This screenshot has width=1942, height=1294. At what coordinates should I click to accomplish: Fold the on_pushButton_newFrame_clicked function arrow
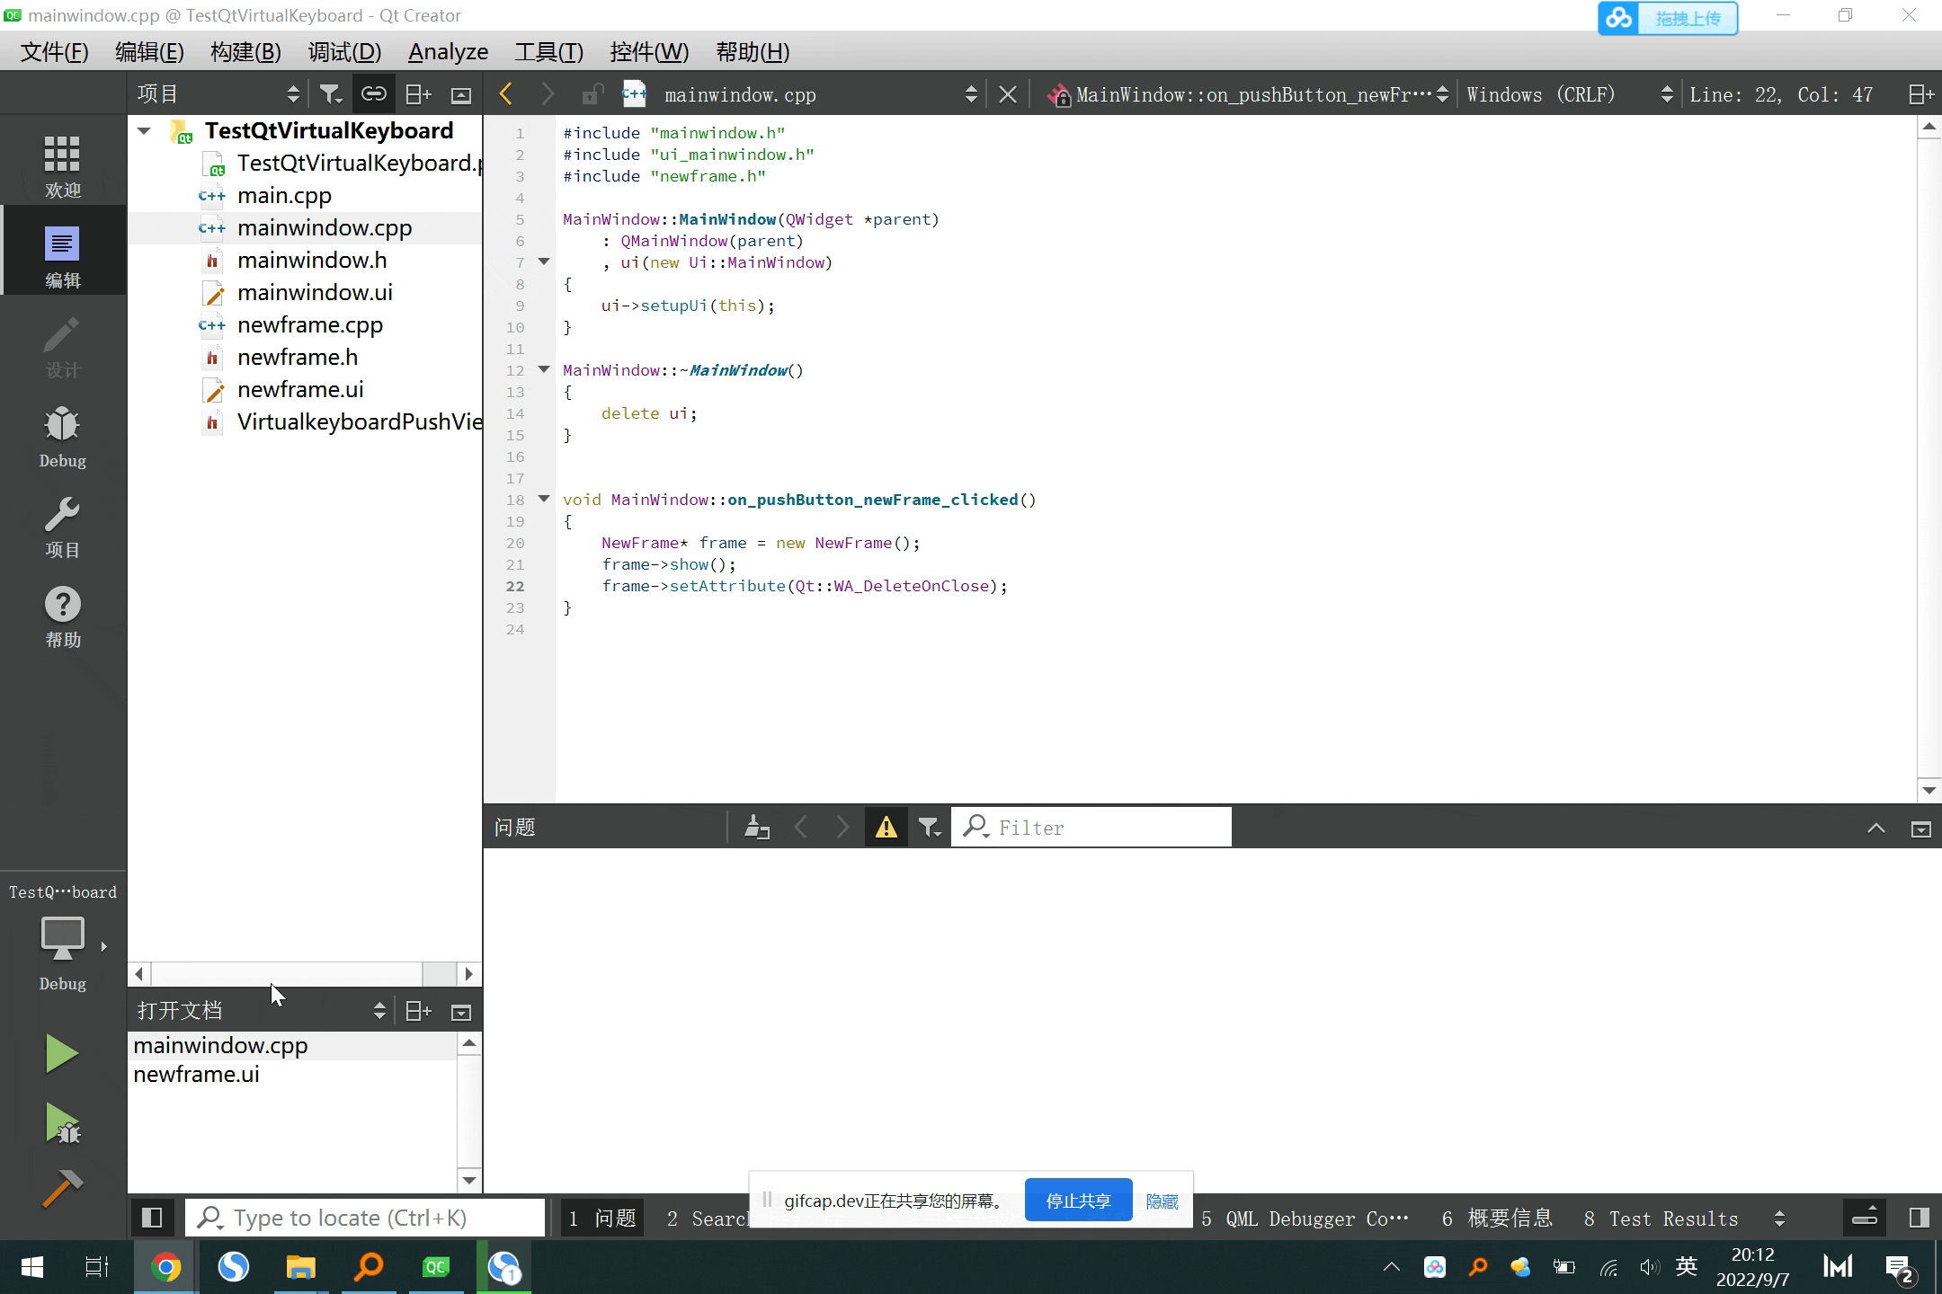544,499
